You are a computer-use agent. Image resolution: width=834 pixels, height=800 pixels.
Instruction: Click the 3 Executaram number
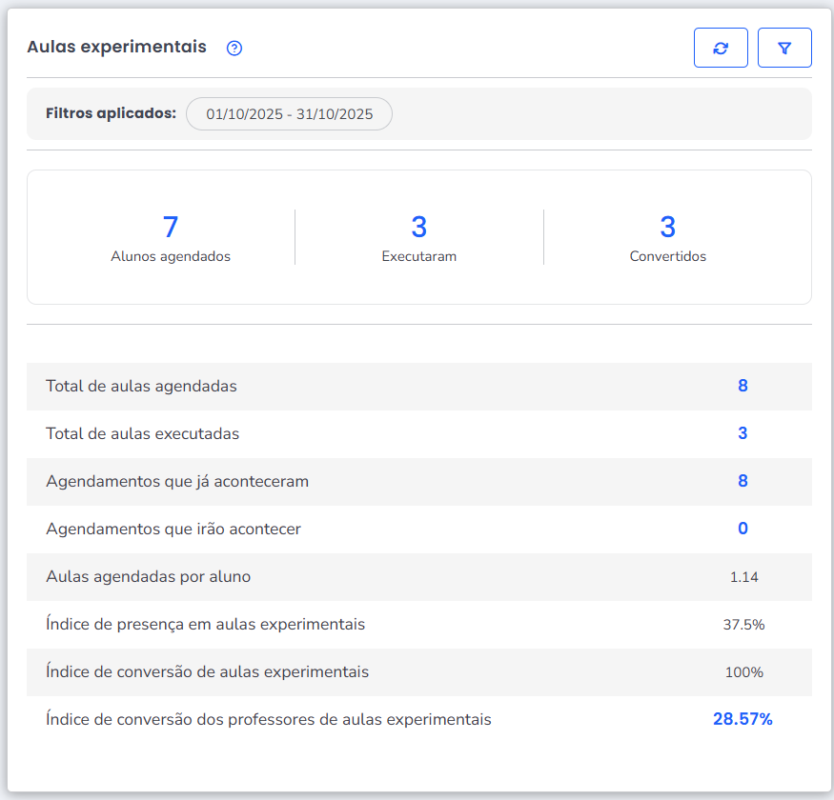[x=419, y=227]
